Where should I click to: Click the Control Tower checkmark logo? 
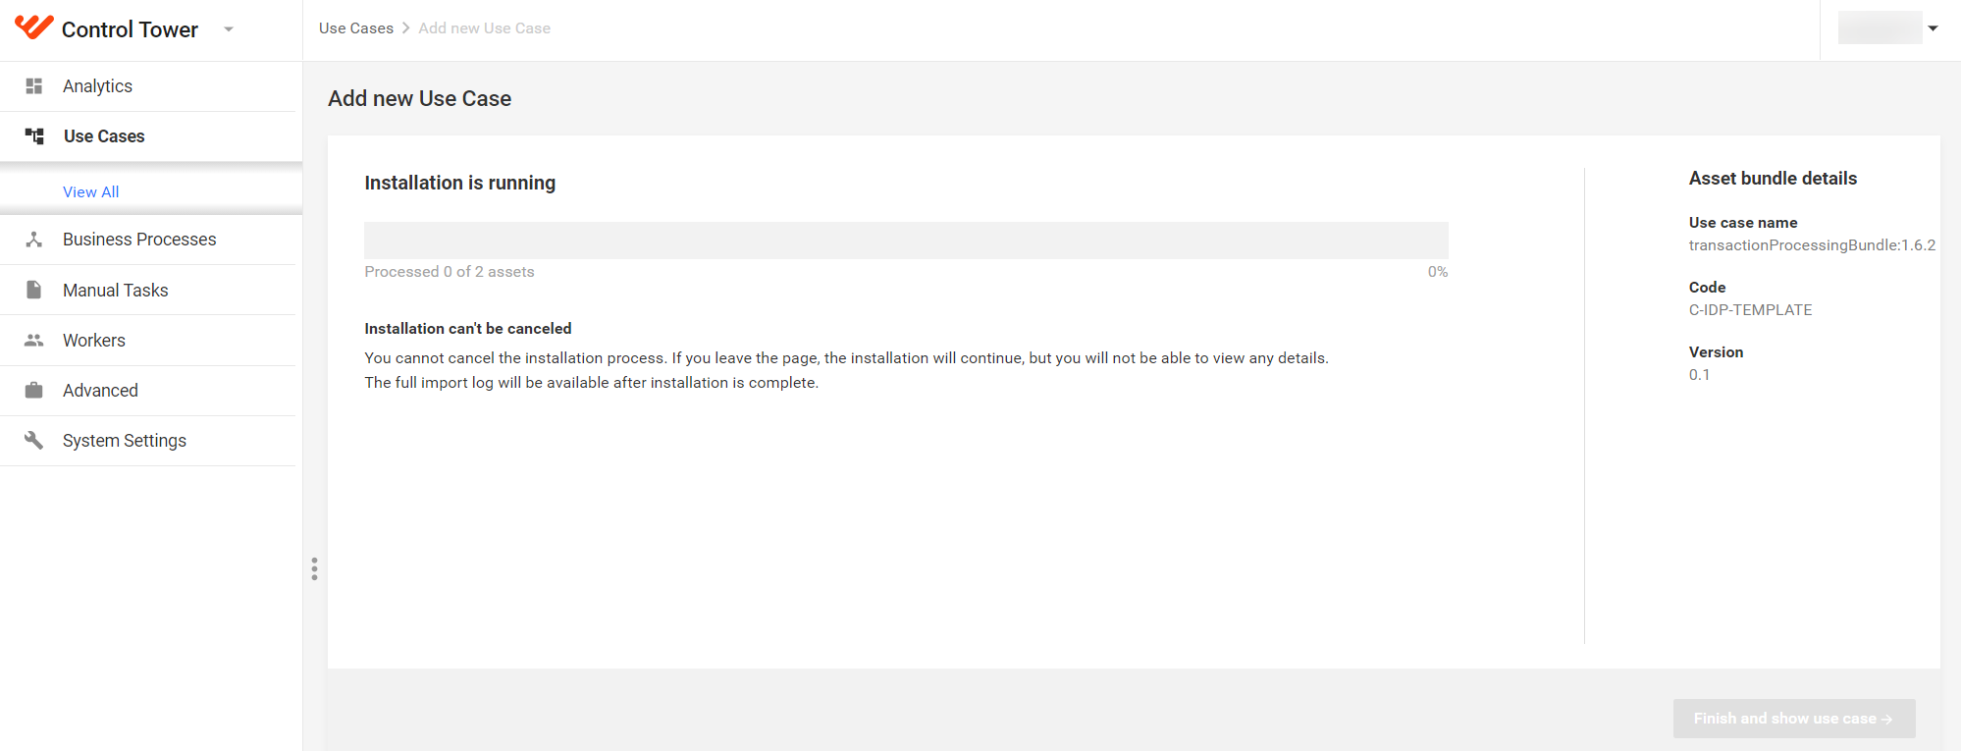point(34,27)
